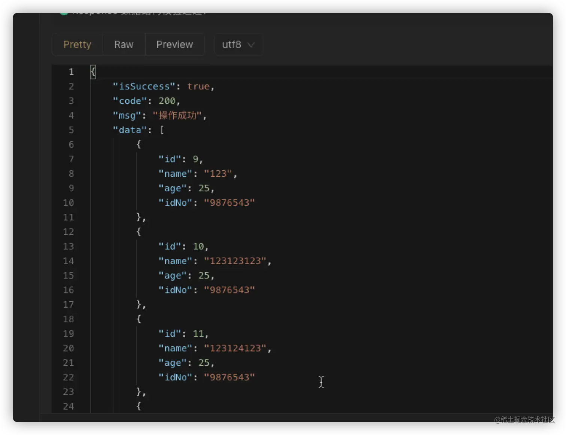The width and height of the screenshot is (566, 435).
Task: Click line number 12 in gutter
Action: pyautogui.click(x=69, y=232)
